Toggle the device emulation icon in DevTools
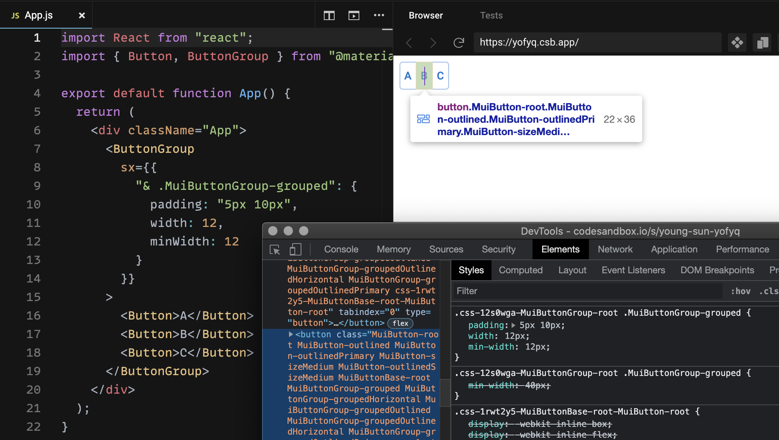The image size is (779, 440). 295,249
